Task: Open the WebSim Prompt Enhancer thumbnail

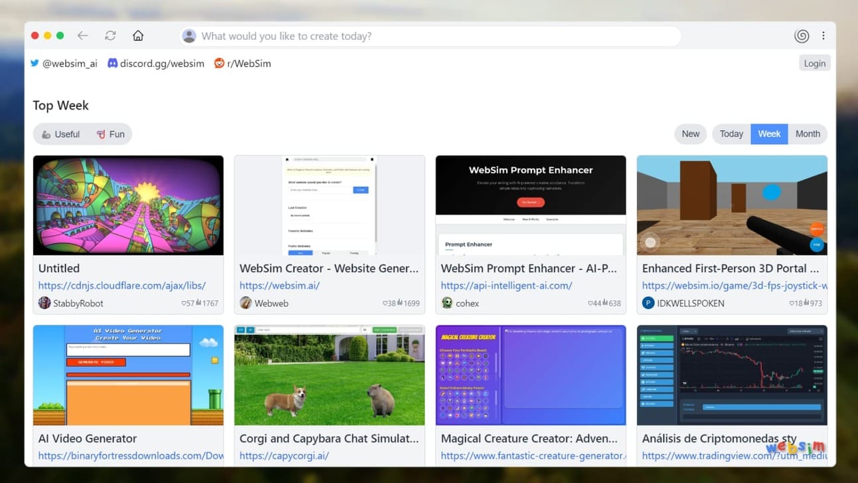Action: click(531, 205)
